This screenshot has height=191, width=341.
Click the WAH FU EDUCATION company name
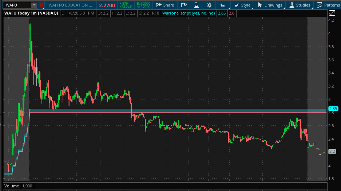click(70, 5)
